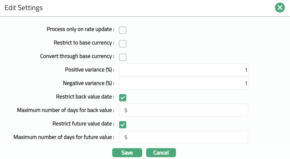
Task: Select the maximum back value days field
Action: pos(184,110)
